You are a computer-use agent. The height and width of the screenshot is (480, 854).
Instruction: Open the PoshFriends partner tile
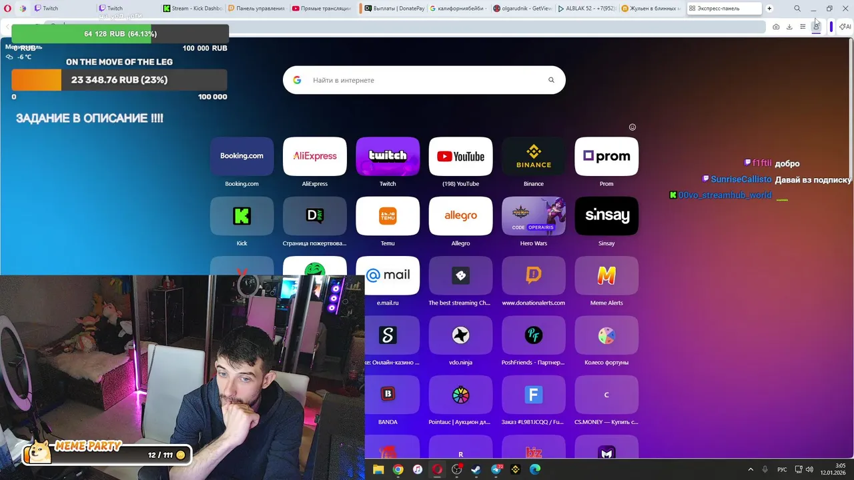(534, 335)
